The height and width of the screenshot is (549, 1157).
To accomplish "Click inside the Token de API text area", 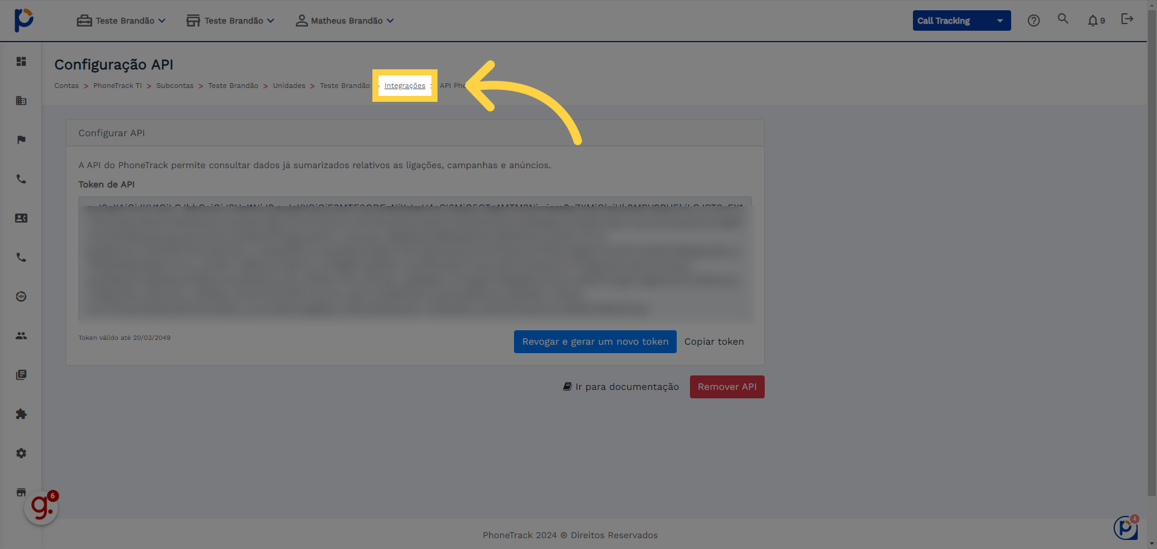I will (415, 259).
